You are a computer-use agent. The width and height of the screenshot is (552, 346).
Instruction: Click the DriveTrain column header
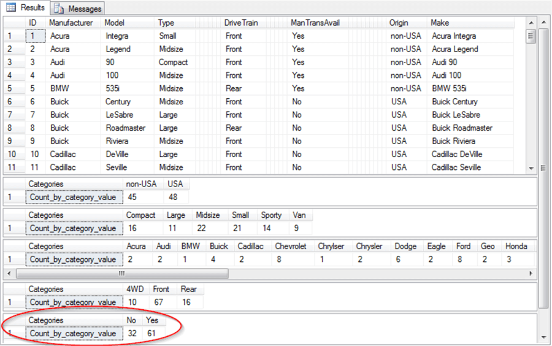(x=240, y=23)
